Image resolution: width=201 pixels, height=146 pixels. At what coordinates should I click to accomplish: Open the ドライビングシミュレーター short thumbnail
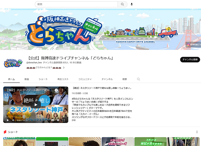(118, 142)
